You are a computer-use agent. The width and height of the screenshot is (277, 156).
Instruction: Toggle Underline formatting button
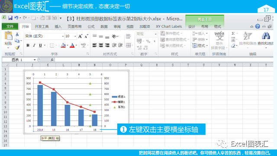click(40, 45)
